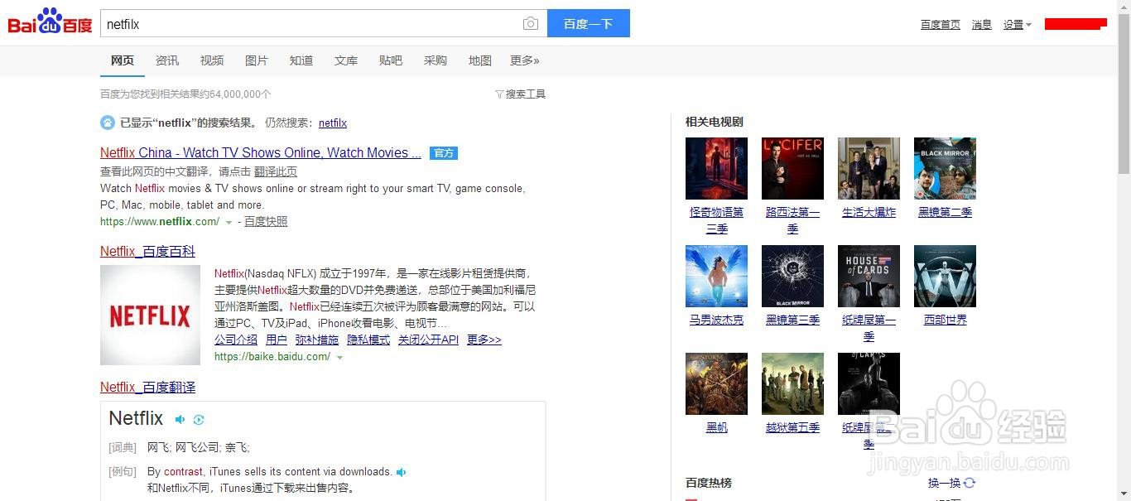
Task: Click the 官方 badge on Netflix result
Action: pos(444,153)
